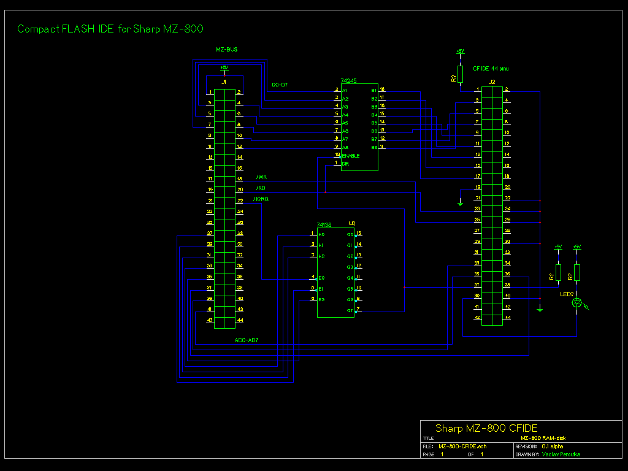Click the DRAWN BY: field label
The width and height of the screenshot is (628, 471).
(527, 454)
